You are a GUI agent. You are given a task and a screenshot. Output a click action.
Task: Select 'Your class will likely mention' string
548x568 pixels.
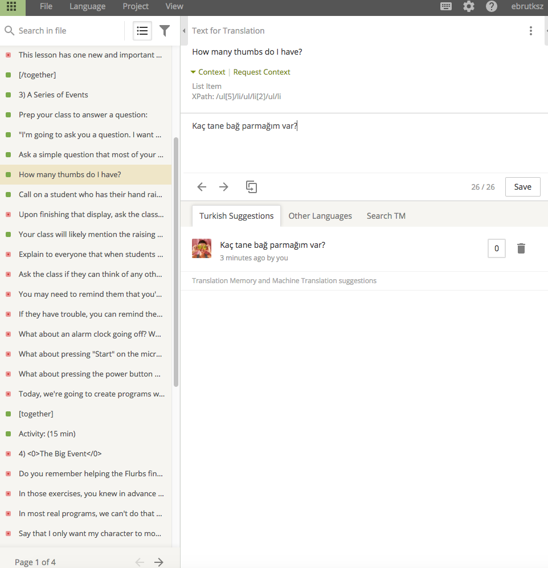86,234
